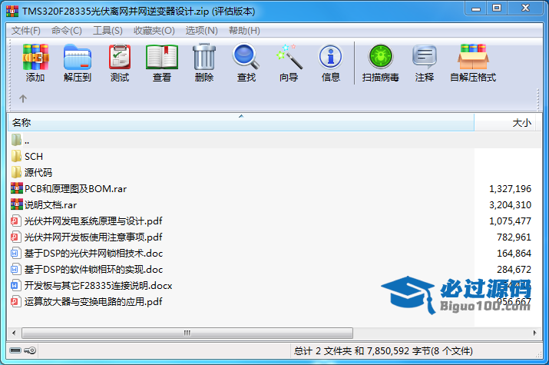Sort by the 名称 column header
The height and width of the screenshot is (365, 549).
click(x=241, y=123)
